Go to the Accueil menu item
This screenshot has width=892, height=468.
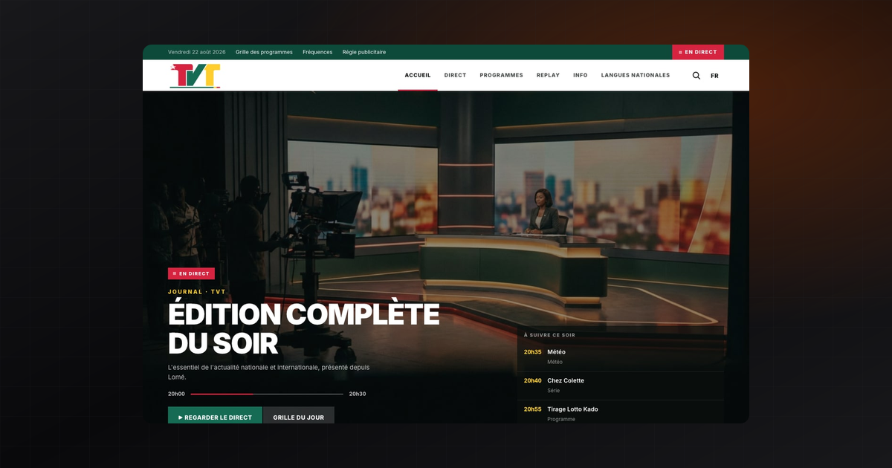[x=418, y=75]
